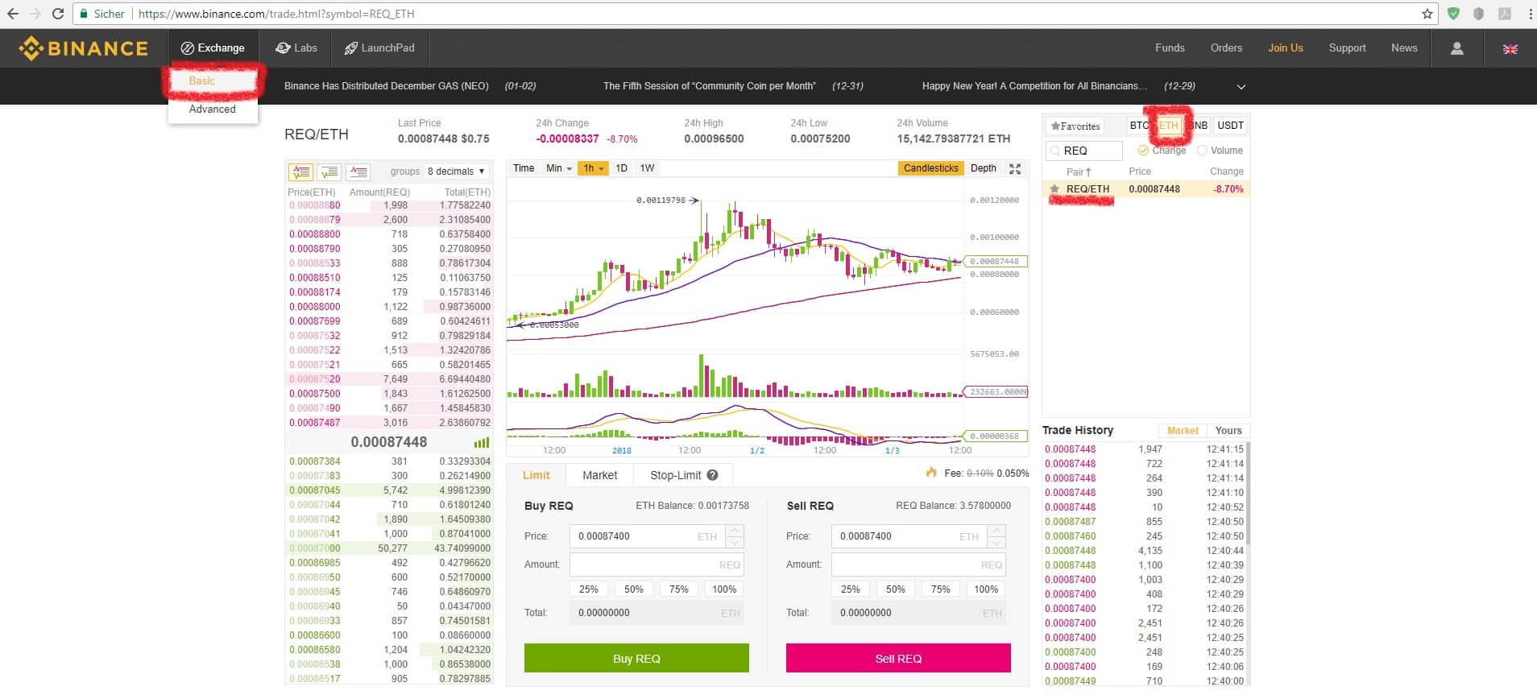Set buy amount to 25%
The width and height of the screenshot is (1537, 699).
[x=589, y=589]
